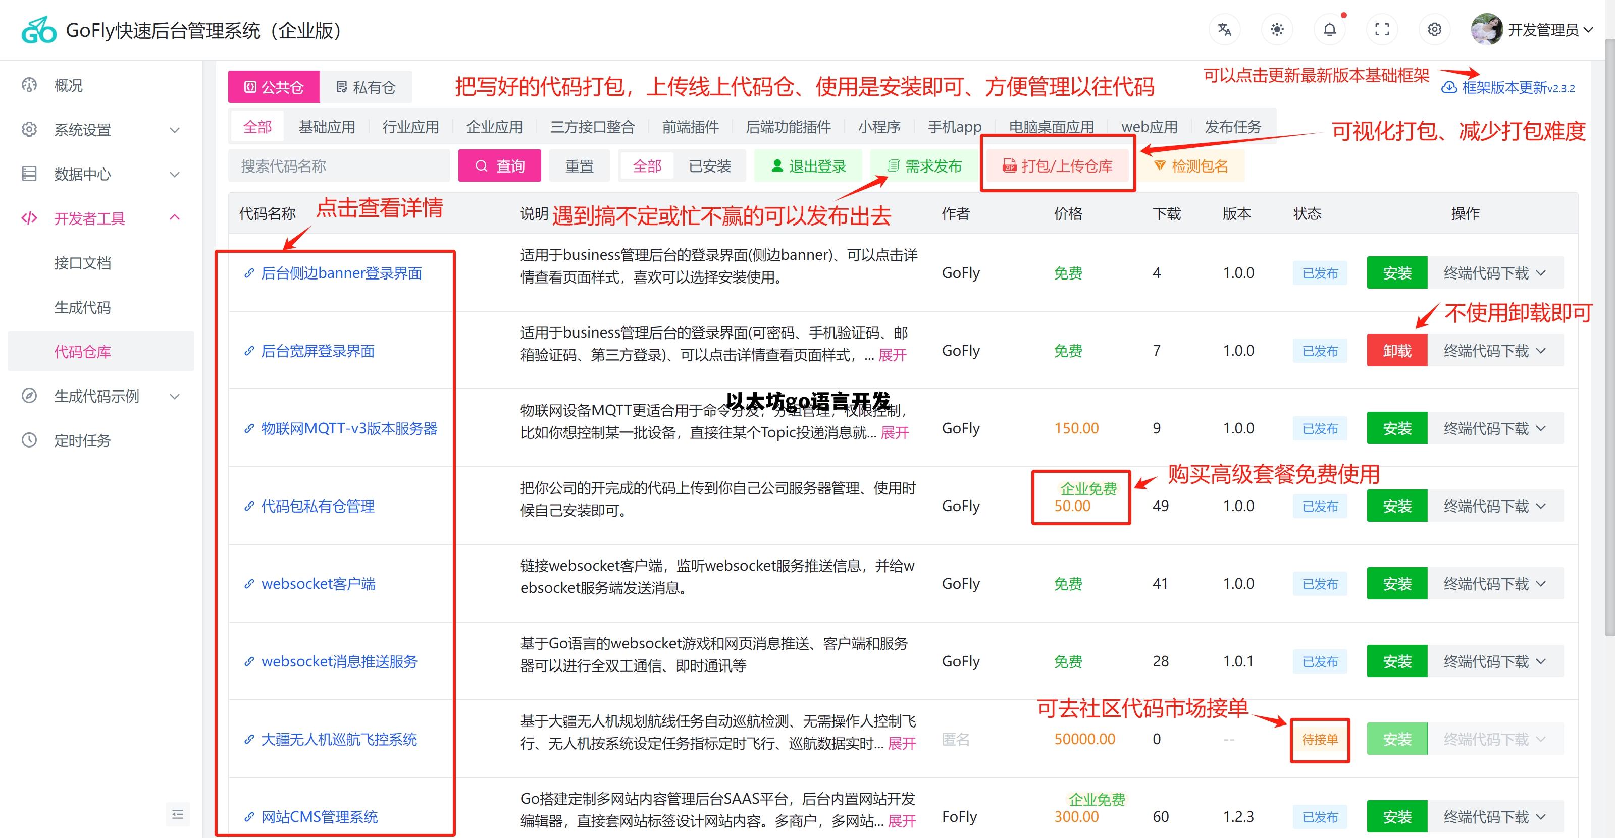1615x838 pixels.
Task: Open 终端代码下载 dropdown for 后台宽屏登录界面
Action: (x=1495, y=351)
